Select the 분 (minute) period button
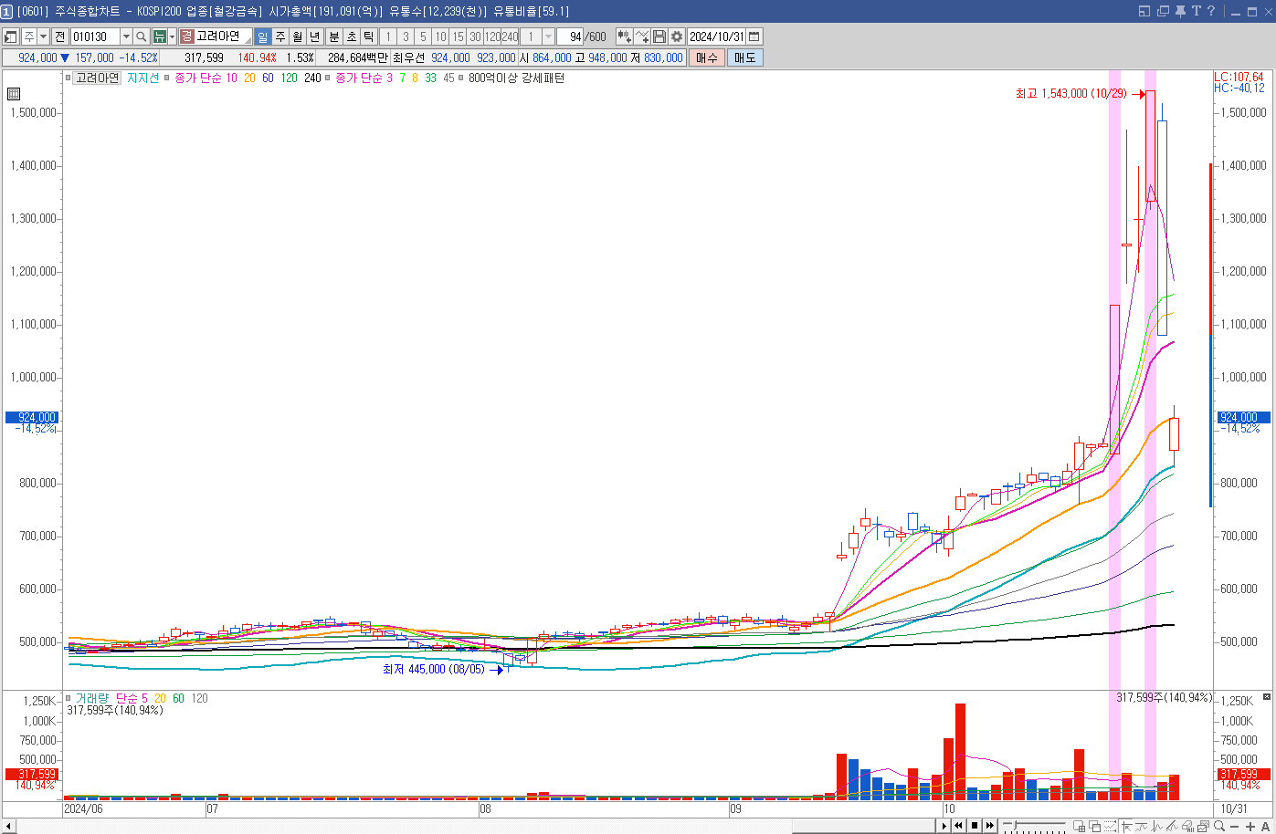Image resolution: width=1276 pixels, height=834 pixels. [x=334, y=36]
